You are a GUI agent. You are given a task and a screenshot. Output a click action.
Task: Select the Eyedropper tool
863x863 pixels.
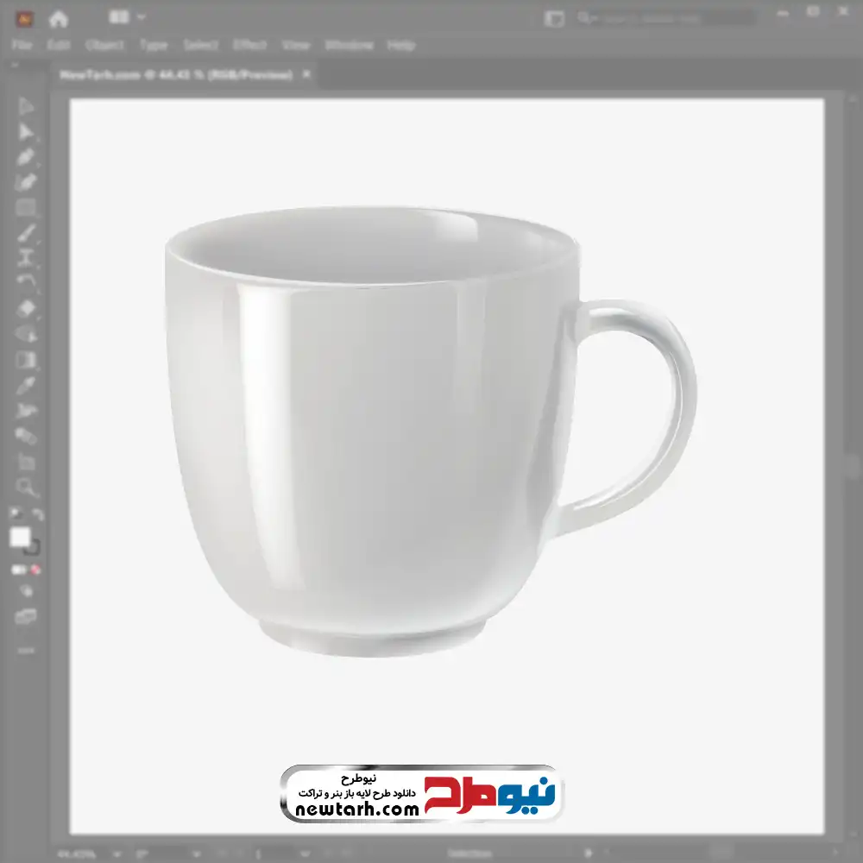[26, 385]
